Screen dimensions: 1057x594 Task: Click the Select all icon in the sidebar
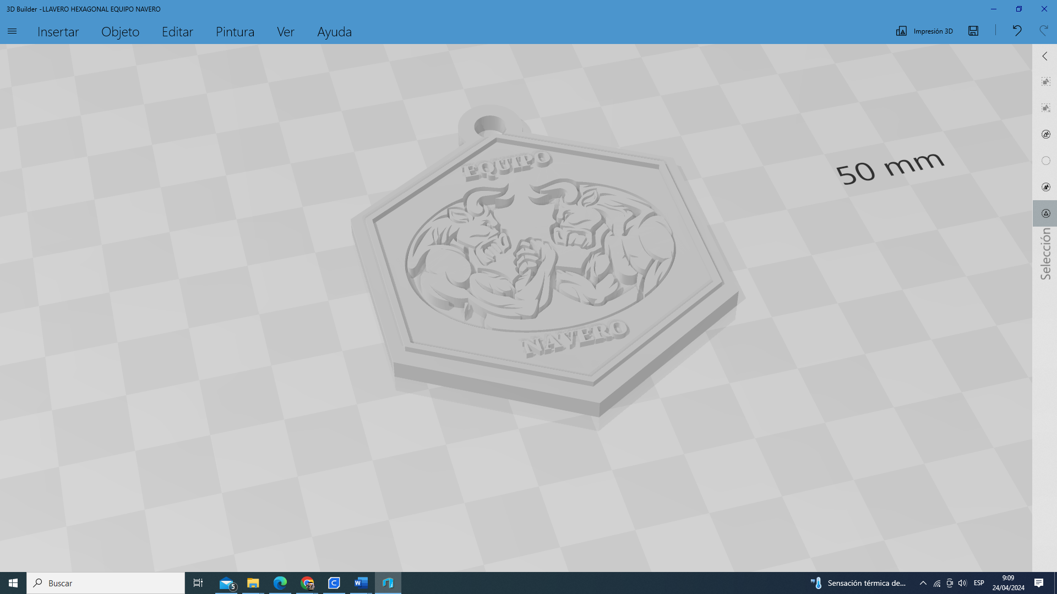(1045, 82)
